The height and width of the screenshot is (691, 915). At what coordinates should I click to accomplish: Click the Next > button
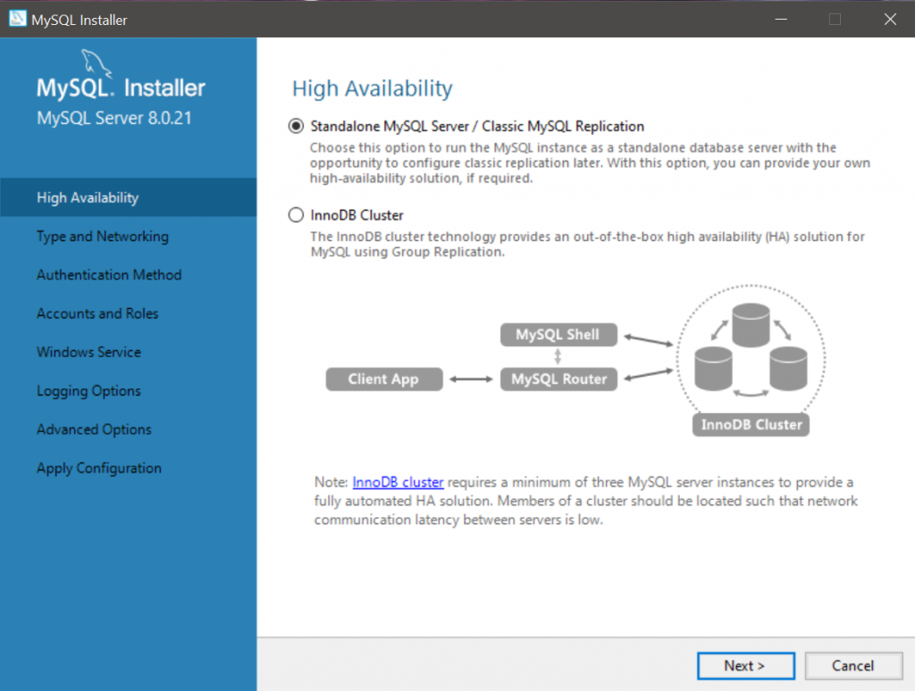[x=746, y=665]
